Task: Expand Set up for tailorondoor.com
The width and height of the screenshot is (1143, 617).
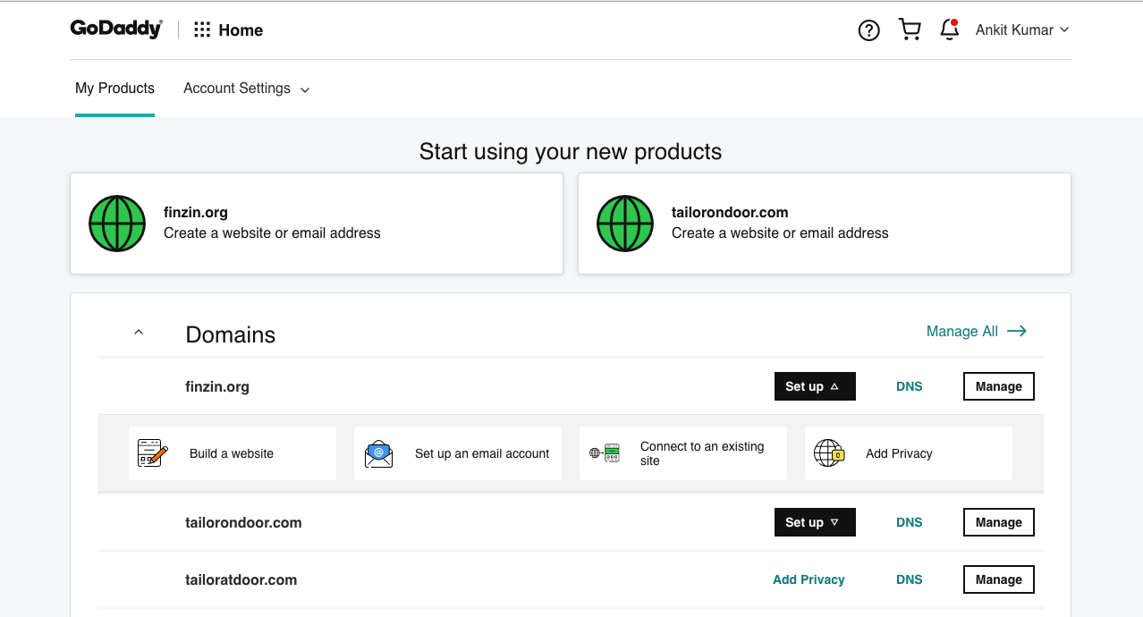Action: 814,522
